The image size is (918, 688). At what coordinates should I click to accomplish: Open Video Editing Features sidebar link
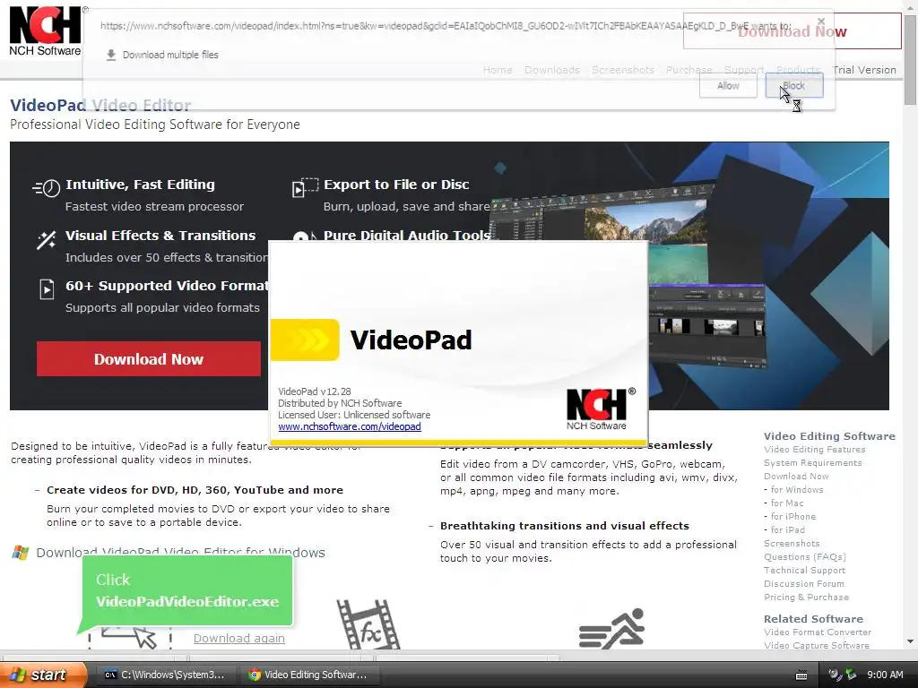pos(814,450)
